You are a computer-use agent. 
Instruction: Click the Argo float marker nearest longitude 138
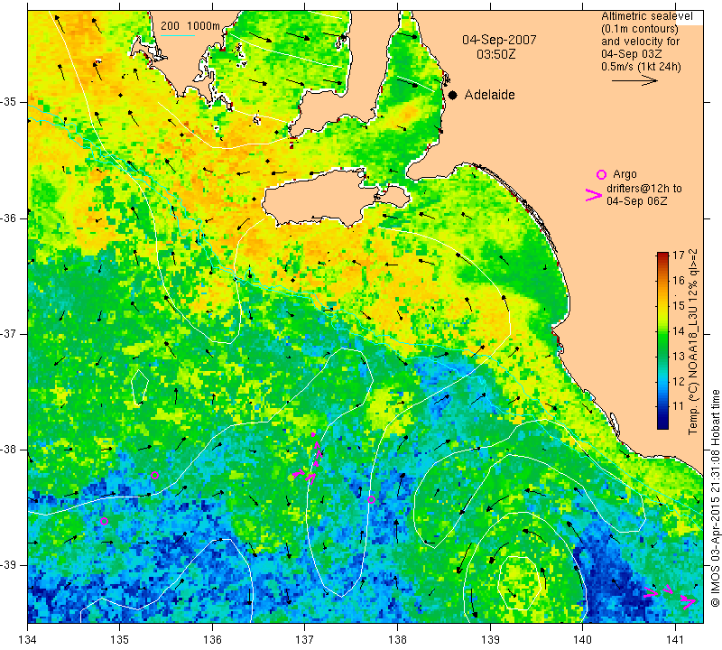pos(371,499)
